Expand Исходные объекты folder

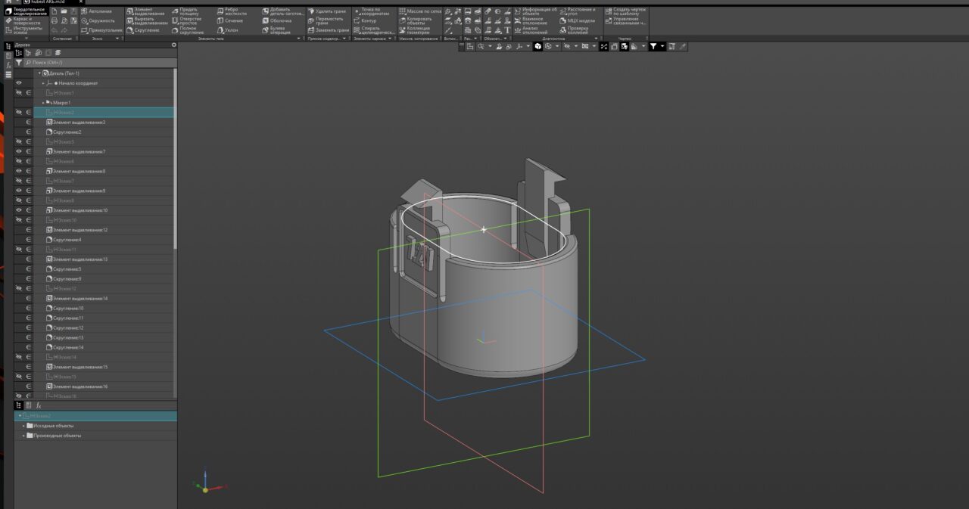click(23, 426)
